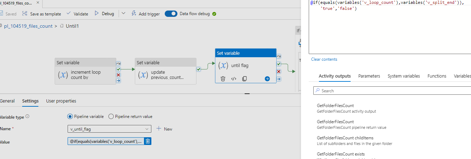Start Debug run of pipeline
The height and width of the screenshot is (159, 471).
[x=104, y=14]
